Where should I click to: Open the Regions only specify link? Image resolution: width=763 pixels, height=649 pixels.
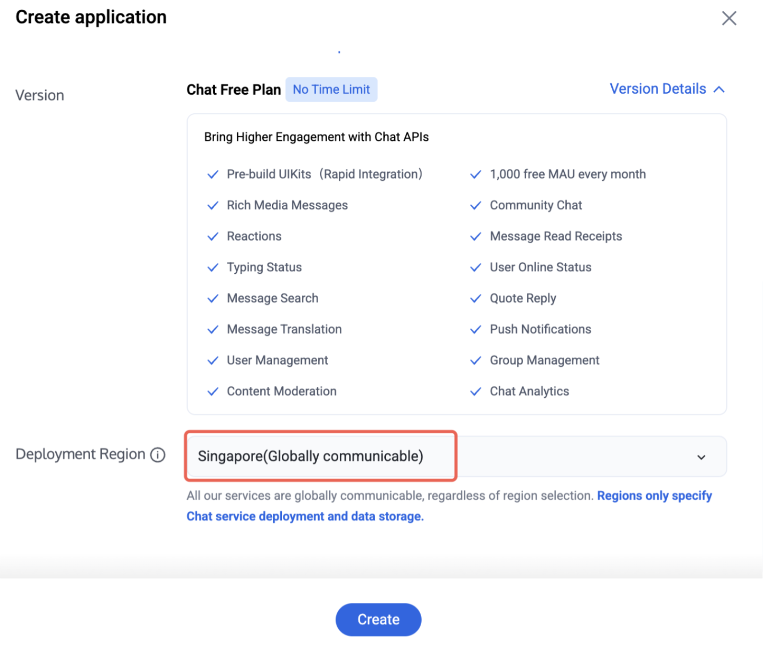click(654, 496)
